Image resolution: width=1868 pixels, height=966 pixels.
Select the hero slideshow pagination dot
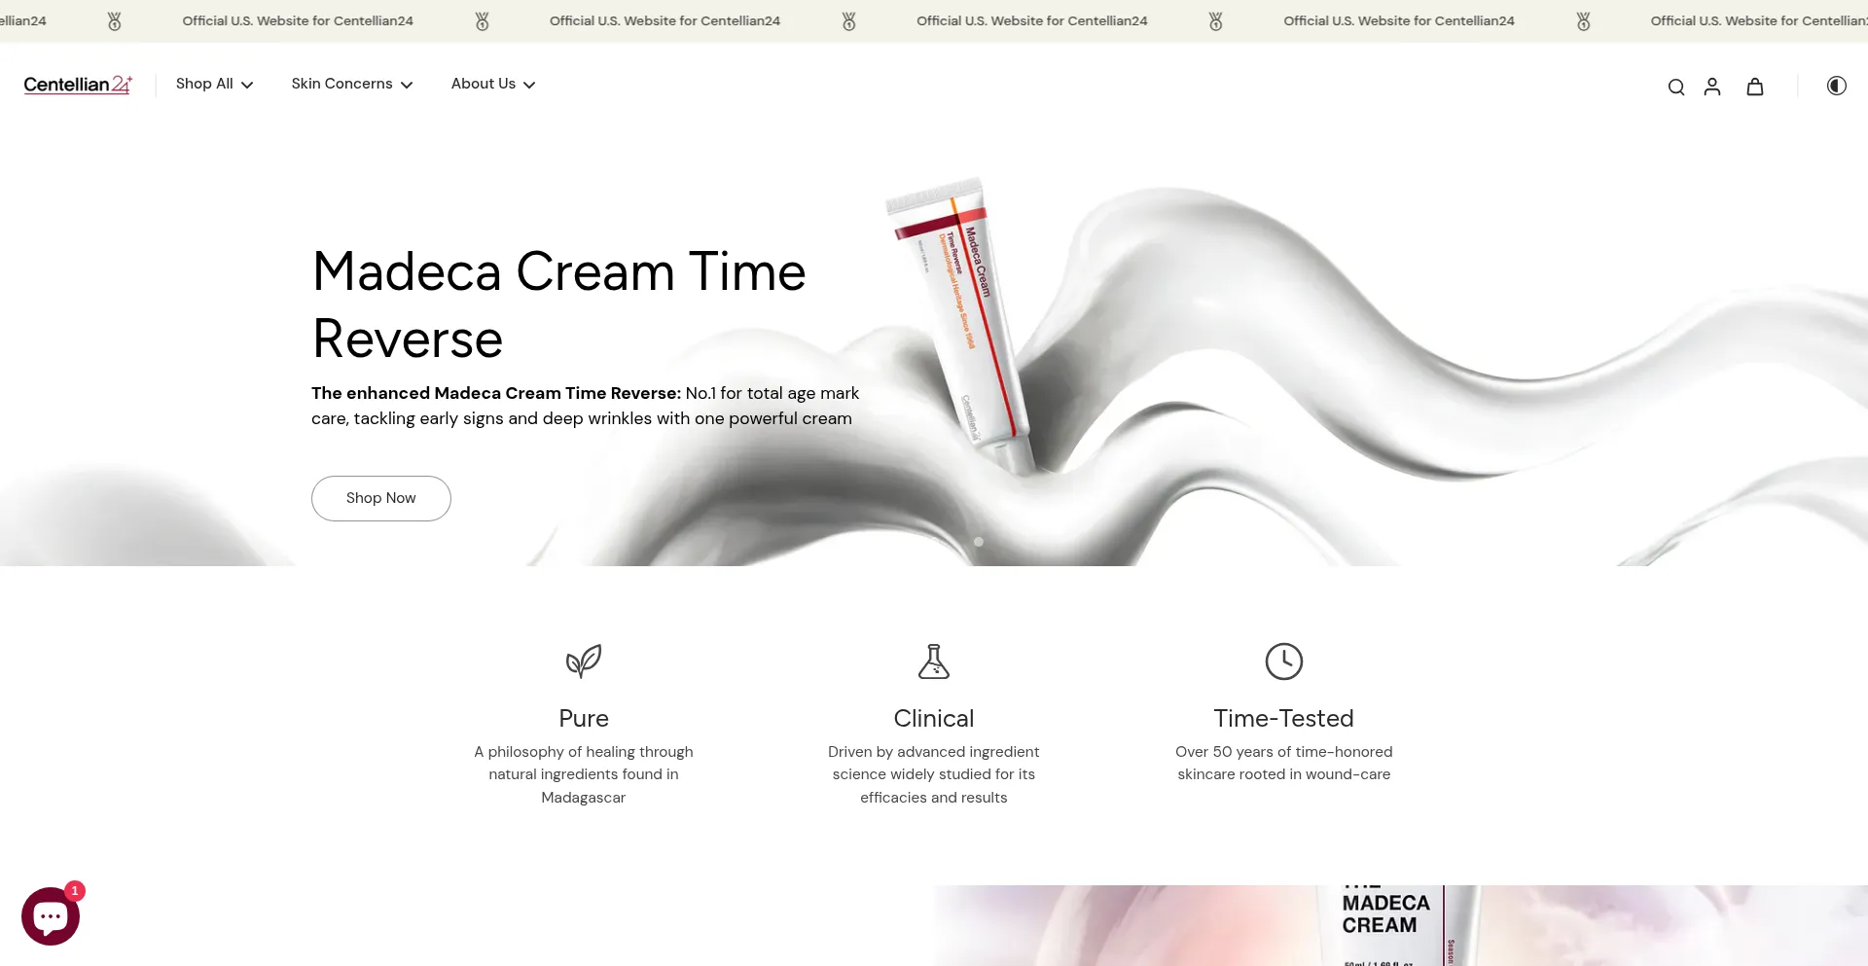pyautogui.click(x=979, y=542)
